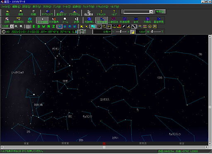Image resolution: width=212 pixels, height=154 pixels.
Task: Launch the 星座ガイド constellation guide
Action: (x=62, y=13)
